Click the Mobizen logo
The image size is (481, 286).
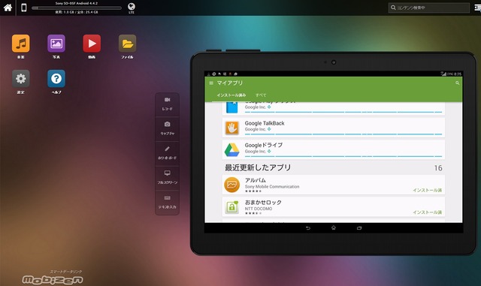[53, 279]
